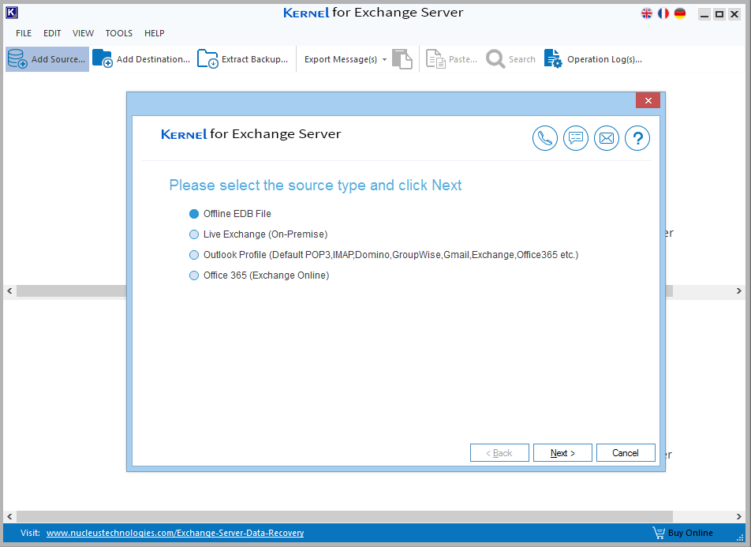Viewport: 751px width, 547px height.
Task: Click the Paste toolbar icon
Action: (x=435, y=59)
